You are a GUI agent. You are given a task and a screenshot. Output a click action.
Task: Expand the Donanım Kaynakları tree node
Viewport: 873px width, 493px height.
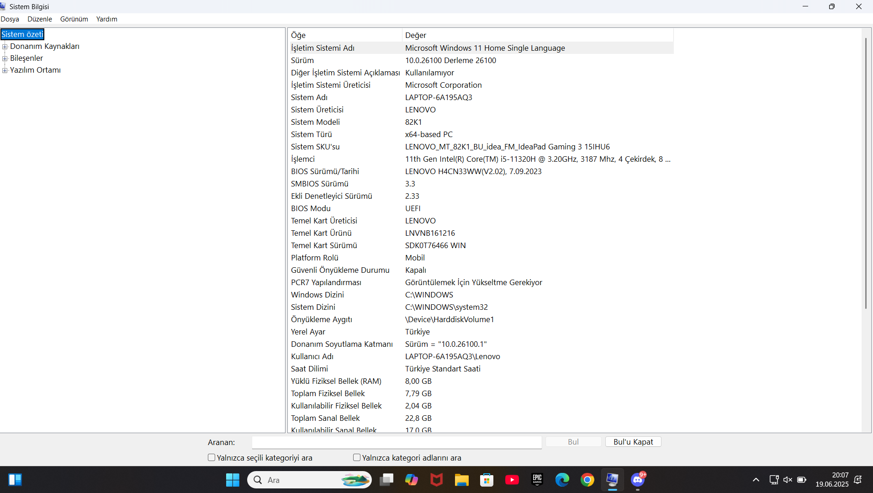[5, 47]
